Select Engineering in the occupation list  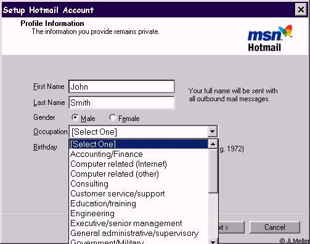tap(139, 213)
